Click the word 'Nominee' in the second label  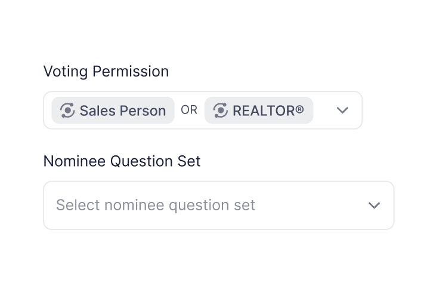point(72,161)
